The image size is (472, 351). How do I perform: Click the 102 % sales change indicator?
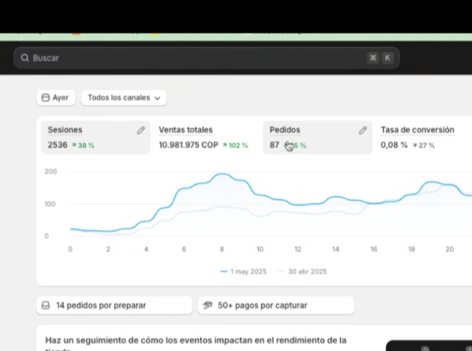[236, 146]
